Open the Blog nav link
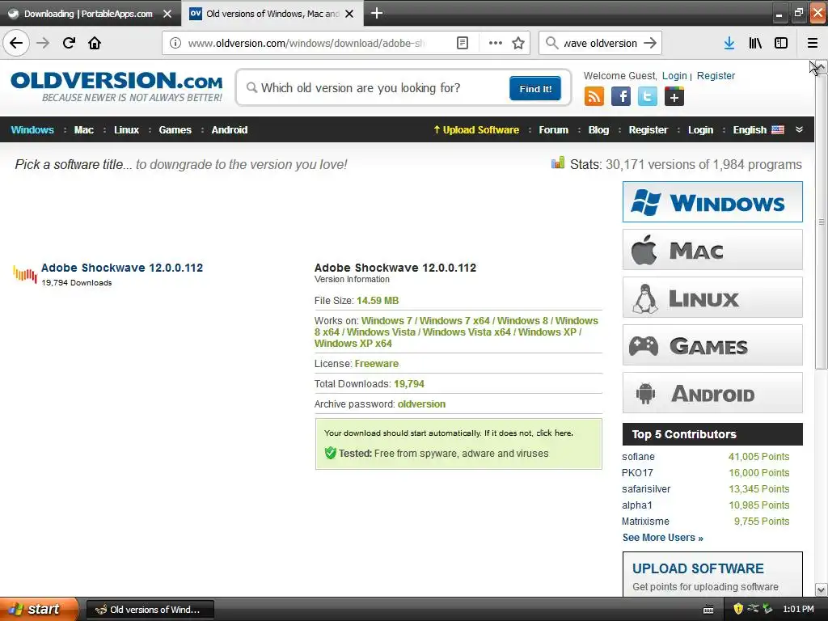This screenshot has height=621, width=828. pos(598,130)
